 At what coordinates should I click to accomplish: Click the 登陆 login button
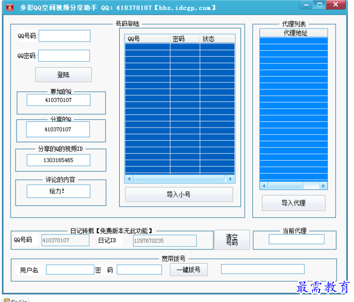[63, 74]
